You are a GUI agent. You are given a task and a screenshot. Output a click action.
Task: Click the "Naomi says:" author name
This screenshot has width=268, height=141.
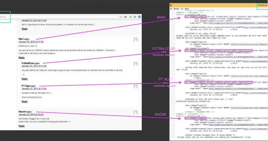point(25,112)
